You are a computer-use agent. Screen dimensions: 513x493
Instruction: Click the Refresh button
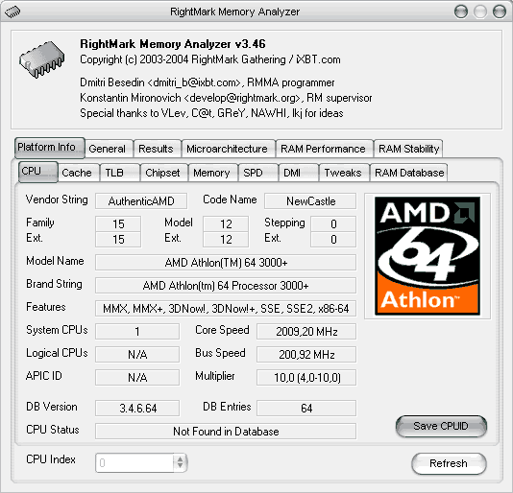[449, 463]
